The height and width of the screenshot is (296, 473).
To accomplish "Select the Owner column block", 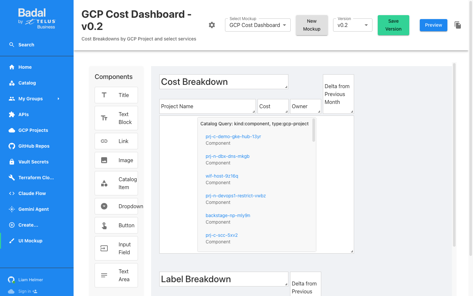I will pyautogui.click(x=305, y=106).
